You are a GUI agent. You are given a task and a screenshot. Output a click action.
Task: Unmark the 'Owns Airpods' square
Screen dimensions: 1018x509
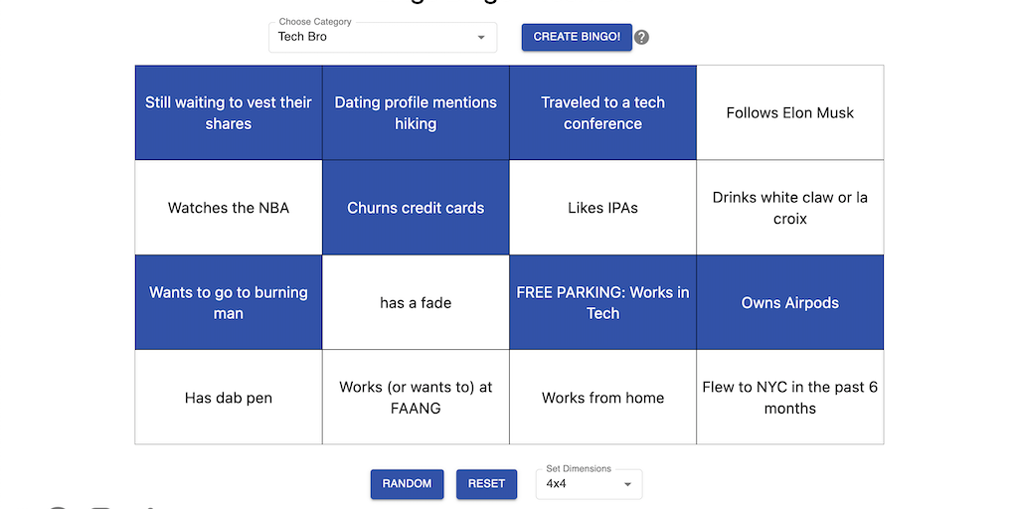pyautogui.click(x=789, y=302)
